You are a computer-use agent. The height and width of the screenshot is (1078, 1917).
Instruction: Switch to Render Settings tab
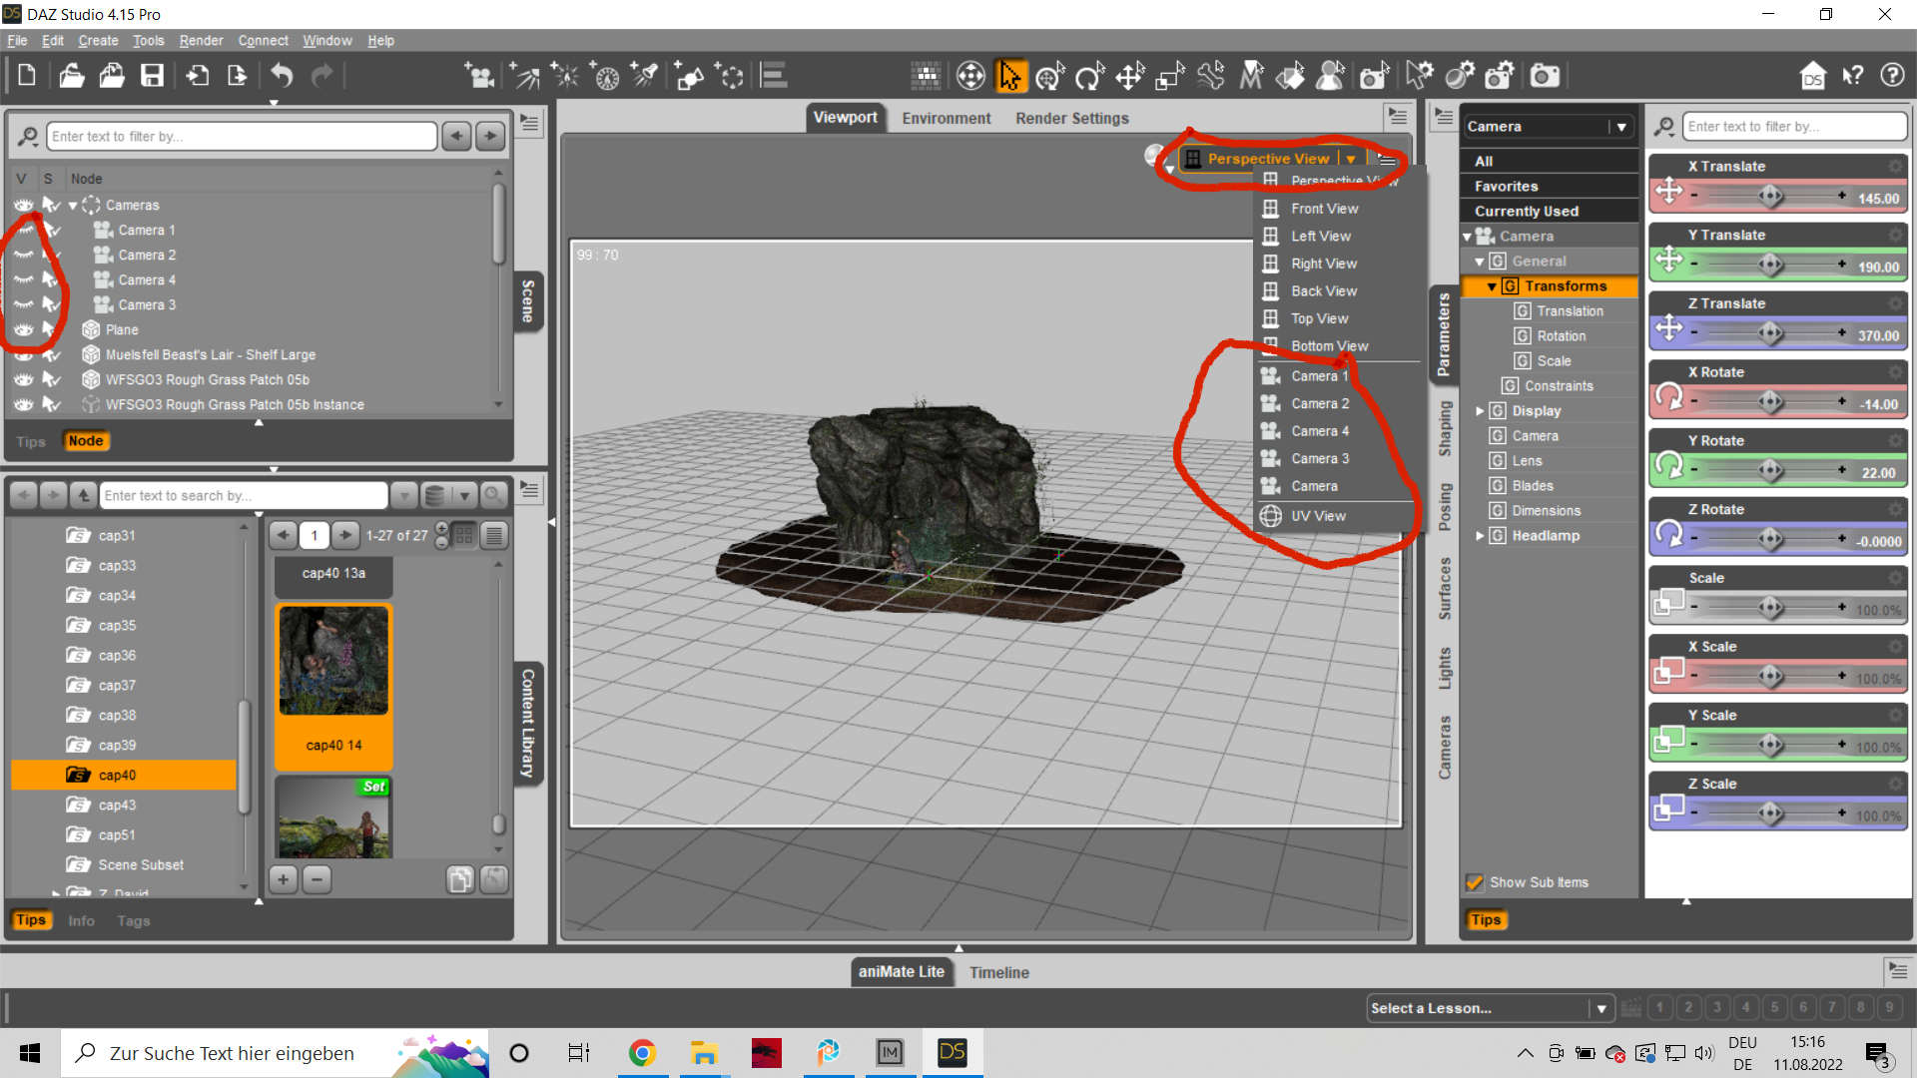click(1071, 118)
